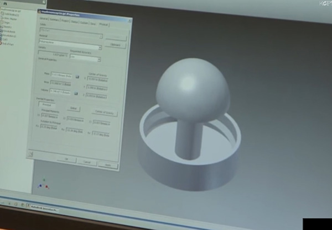The width and height of the screenshot is (332, 230).
Task: Click the I1 principal moment field
Action: pyautogui.click(x=50, y=116)
